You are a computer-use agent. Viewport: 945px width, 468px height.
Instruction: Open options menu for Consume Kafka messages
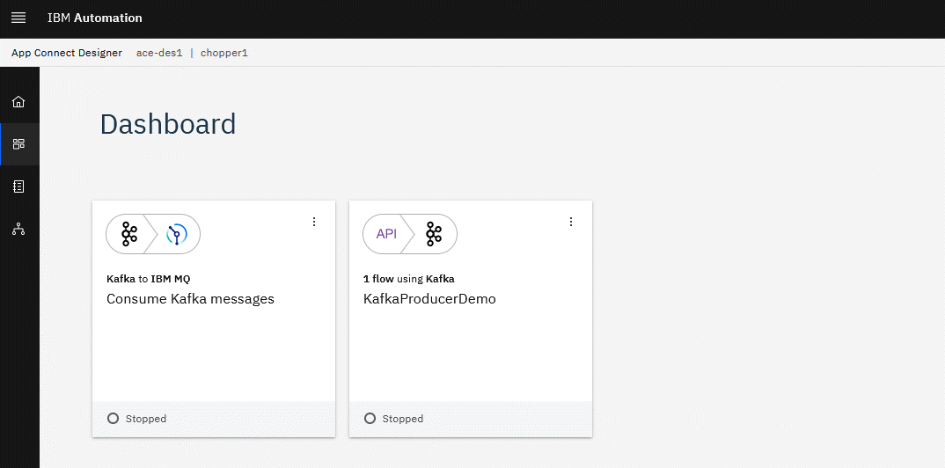click(314, 222)
